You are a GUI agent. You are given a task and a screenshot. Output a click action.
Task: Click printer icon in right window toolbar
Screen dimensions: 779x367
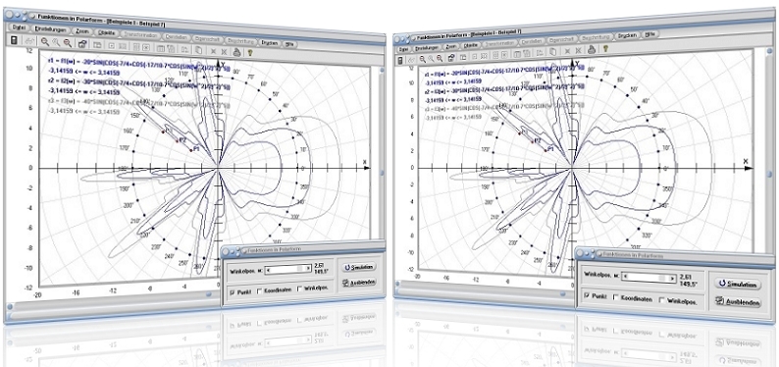pos(592,49)
